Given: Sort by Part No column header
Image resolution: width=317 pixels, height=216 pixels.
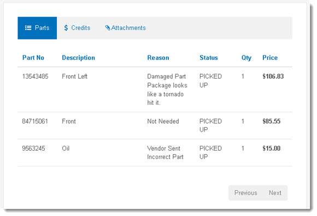Looking at the screenshot, I should (33, 58).
